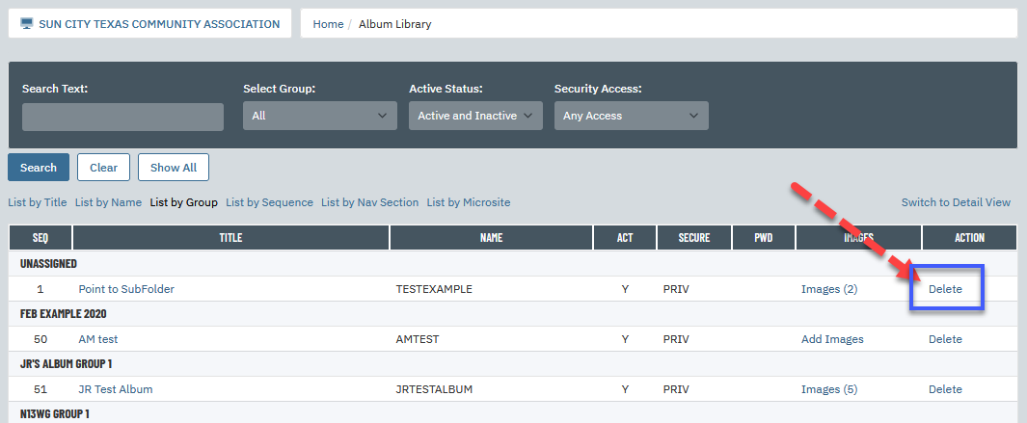
Task: Open the Point to SubFolder album
Action: coord(126,289)
